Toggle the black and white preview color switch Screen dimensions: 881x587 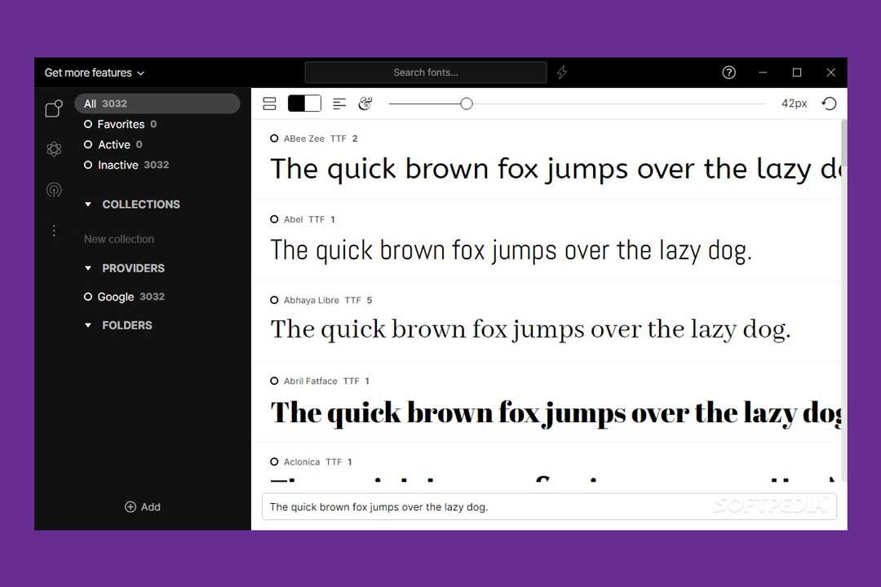[304, 104]
